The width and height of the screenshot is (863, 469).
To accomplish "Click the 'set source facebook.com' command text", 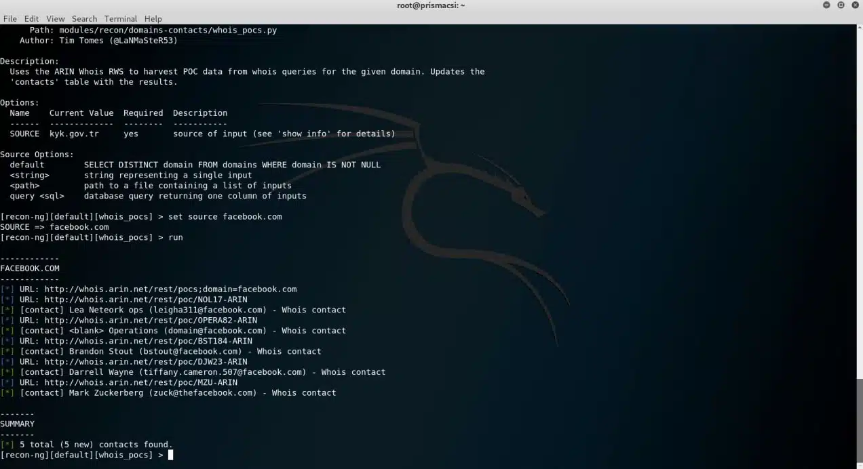I will tap(225, 217).
